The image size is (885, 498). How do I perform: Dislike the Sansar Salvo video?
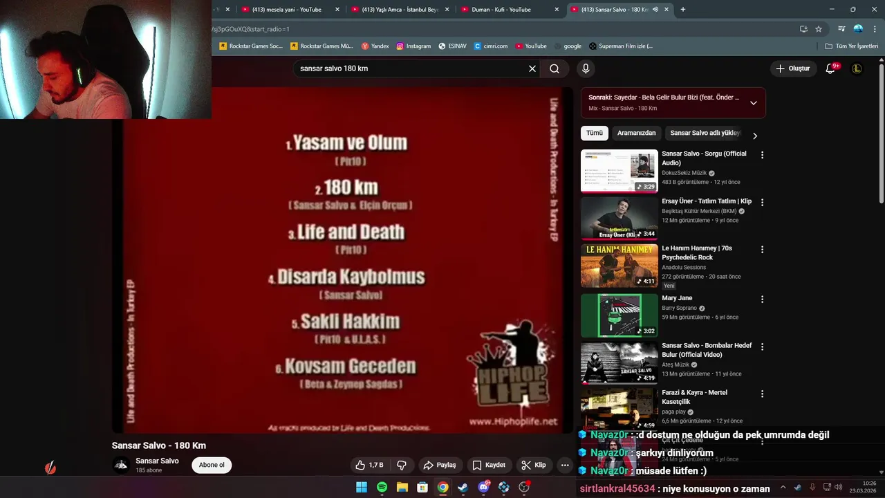[401, 465]
